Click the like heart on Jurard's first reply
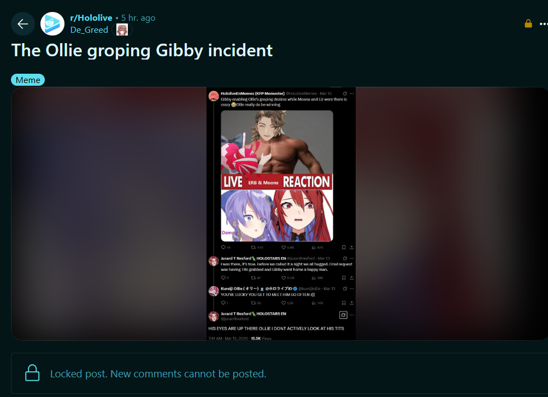 click(284, 278)
